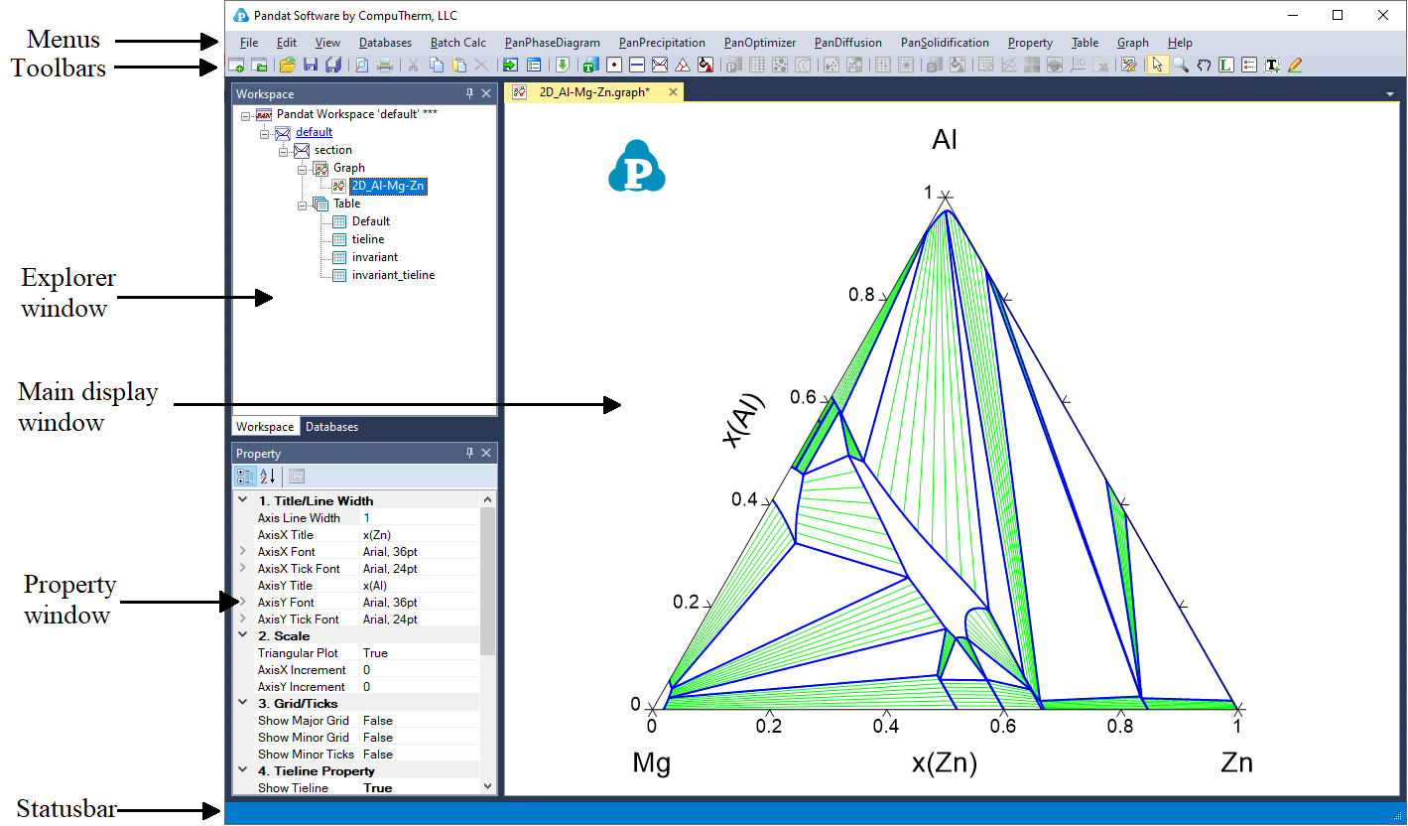Click the 'default' workspace link
The width and height of the screenshot is (1408, 826).
314,132
